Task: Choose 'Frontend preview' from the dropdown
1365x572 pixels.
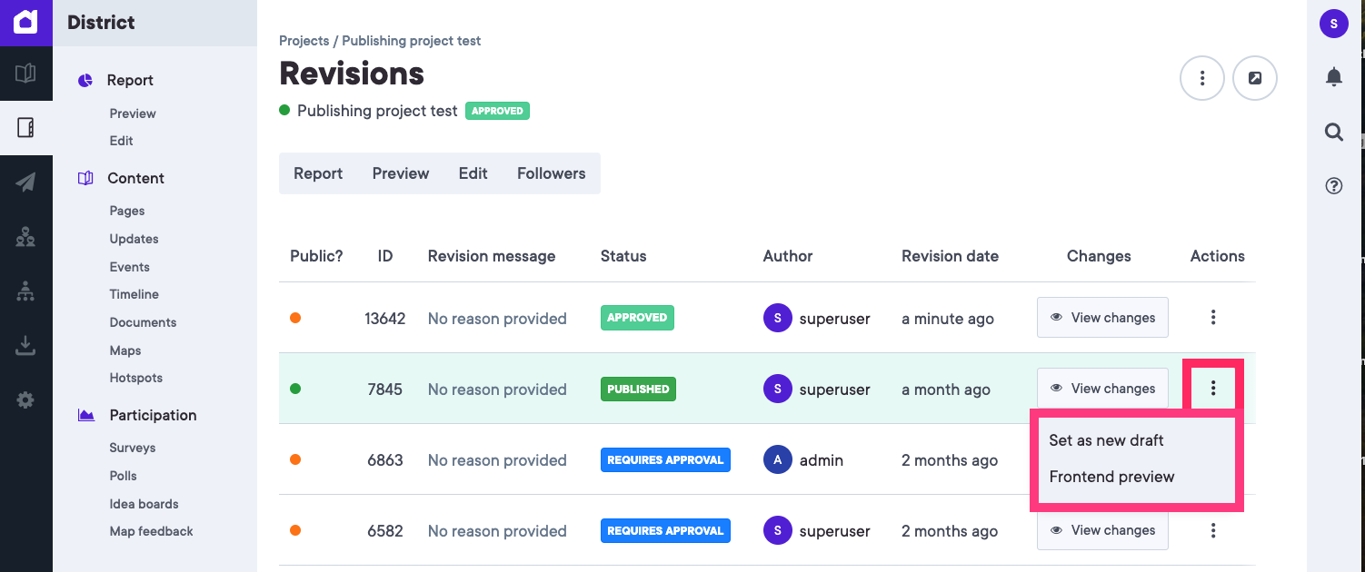Action: [1111, 477]
